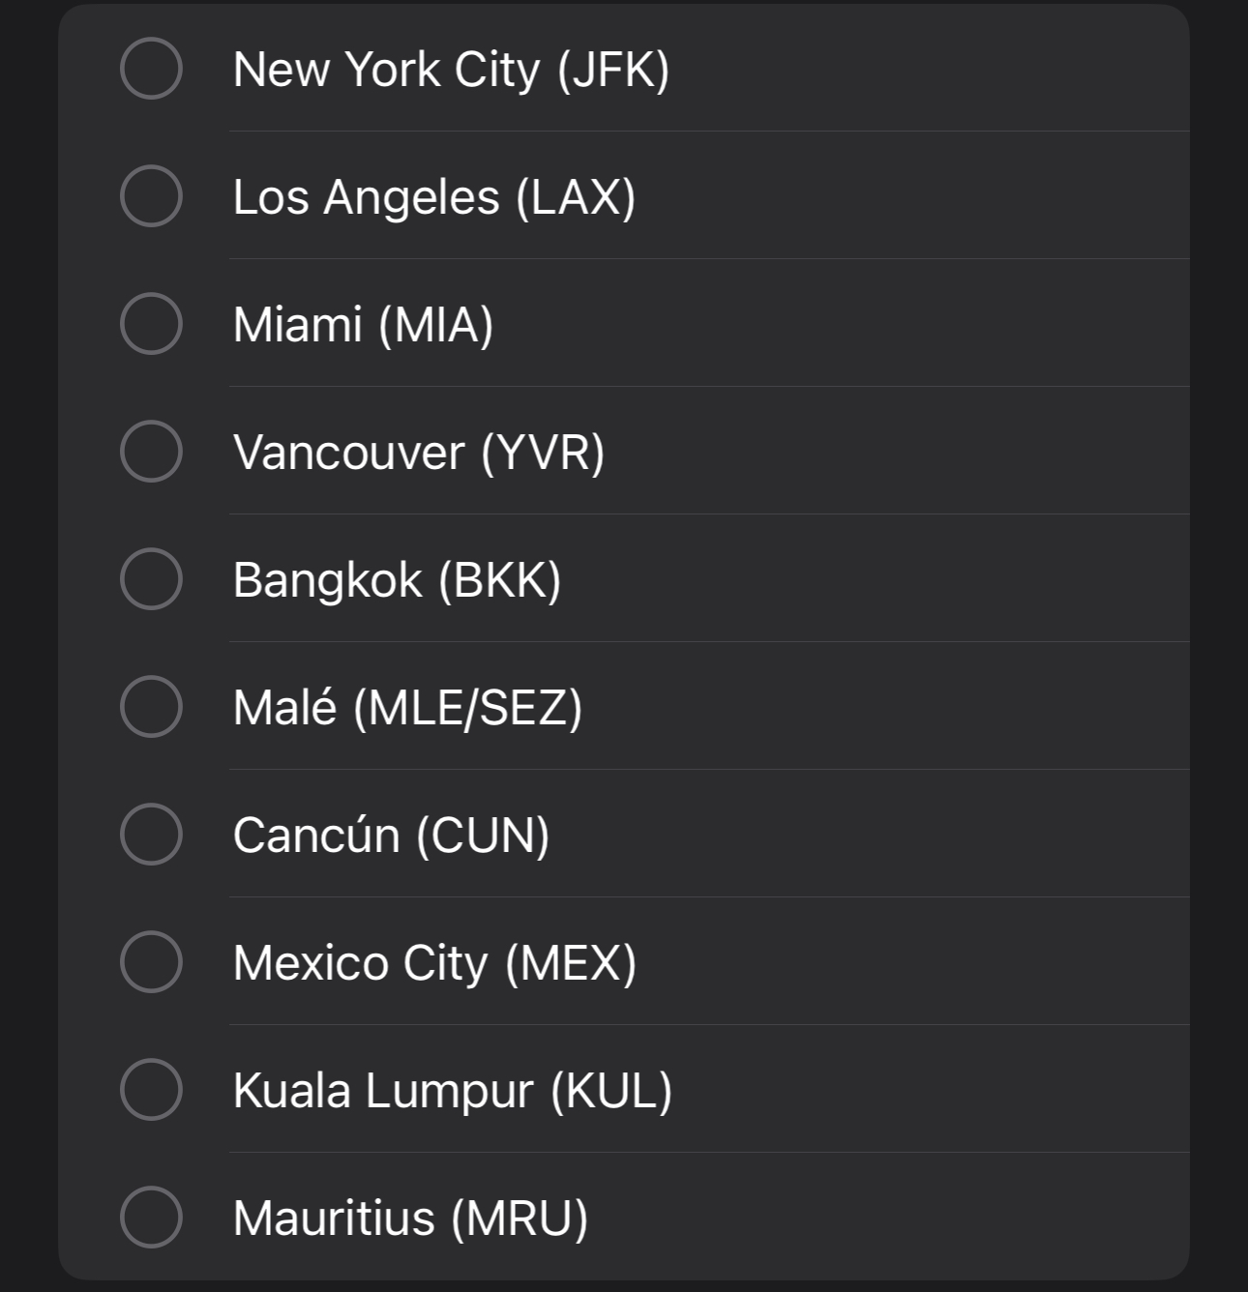Click the Bangkok (BKK) destination text
This screenshot has width=1248, height=1292.
coord(397,580)
